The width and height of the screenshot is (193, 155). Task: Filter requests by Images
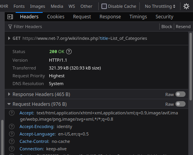tap(38, 6)
